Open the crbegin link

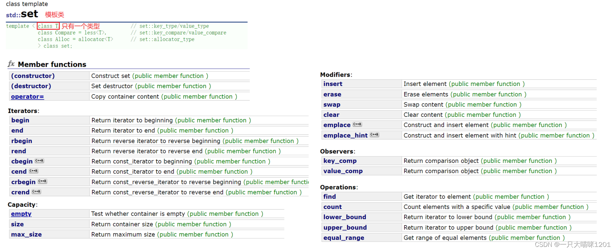click(x=23, y=182)
